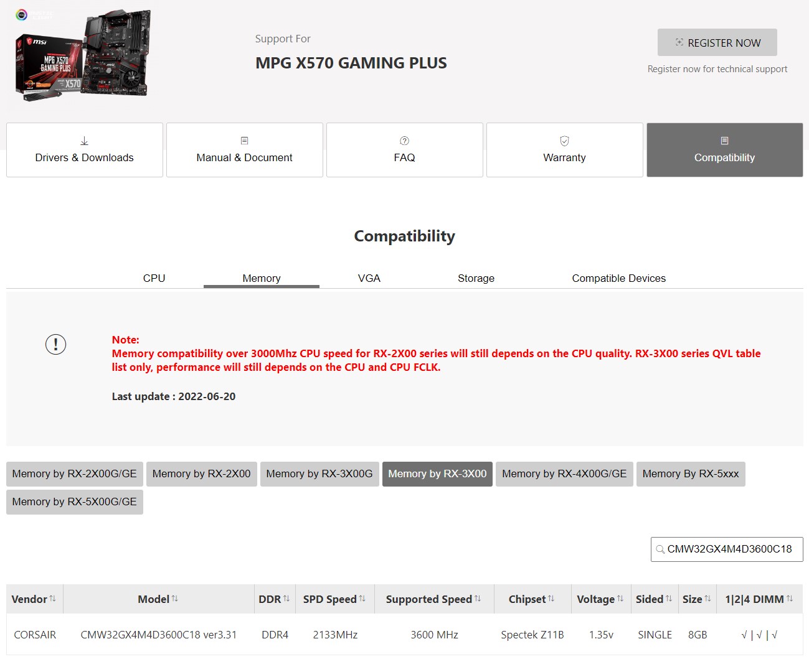
Task: Filter by Memory by RX-2X00G/GE
Action: (x=75, y=474)
